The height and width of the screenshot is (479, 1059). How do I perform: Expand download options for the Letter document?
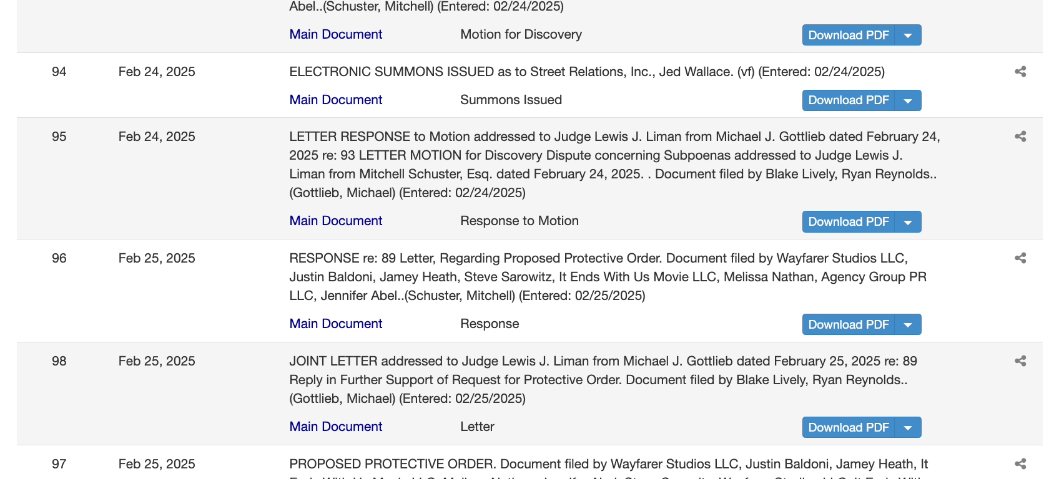pyautogui.click(x=908, y=428)
